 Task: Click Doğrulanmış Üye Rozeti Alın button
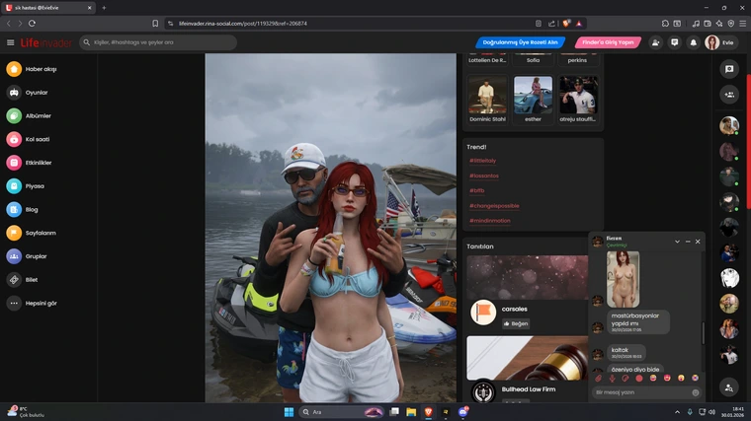(520, 42)
